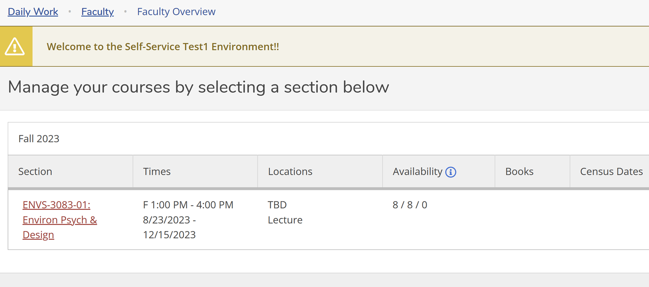The width and height of the screenshot is (649, 287).
Task: Click the Manage your courses page heading
Action: click(x=198, y=87)
